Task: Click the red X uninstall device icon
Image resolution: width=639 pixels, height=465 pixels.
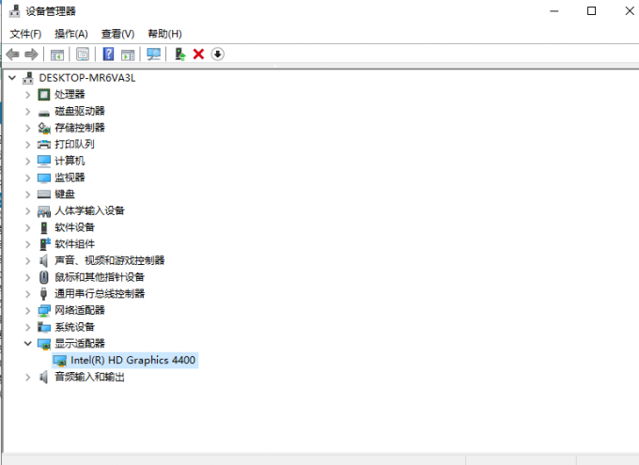Action: (198, 54)
